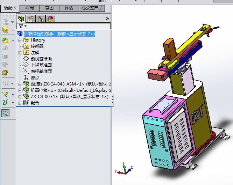Switch to the 装配体 tab

(10, 8)
